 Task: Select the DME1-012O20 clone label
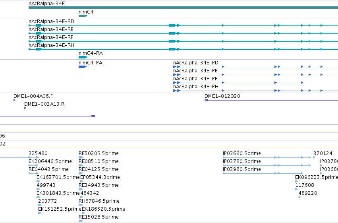[x=222, y=96]
